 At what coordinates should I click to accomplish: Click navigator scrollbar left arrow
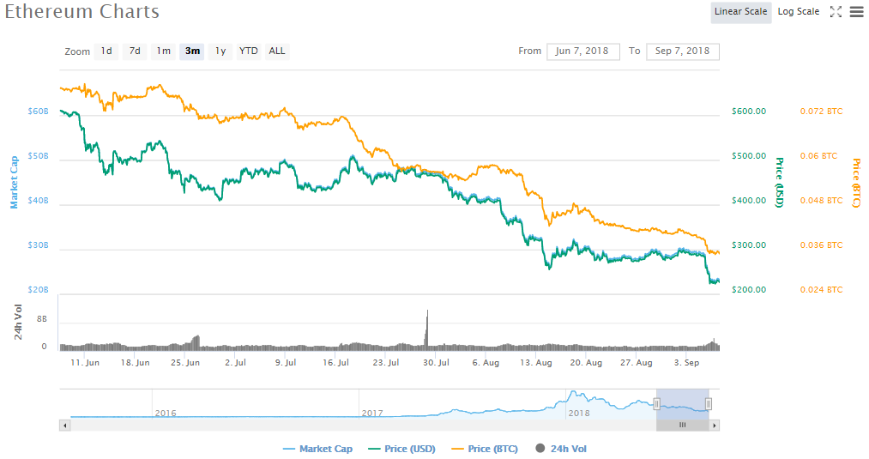(65, 426)
